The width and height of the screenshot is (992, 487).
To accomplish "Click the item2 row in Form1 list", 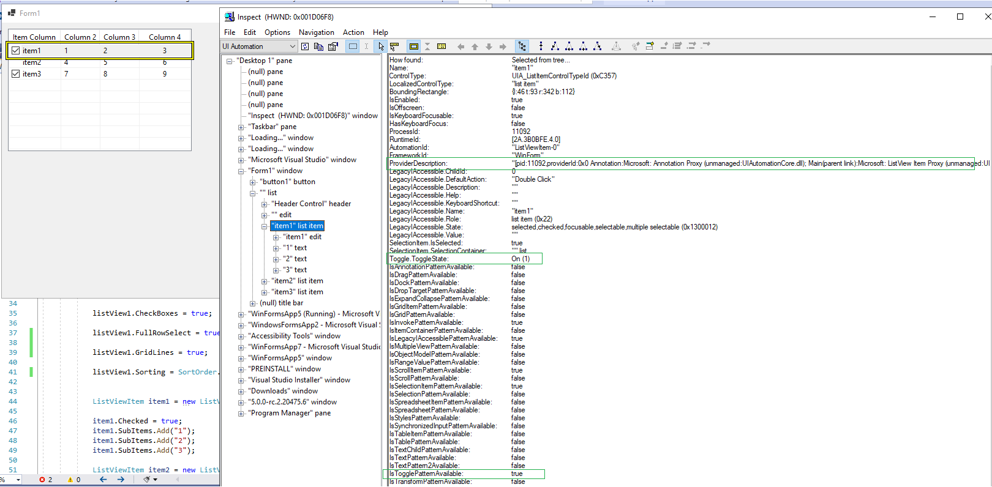I will click(100, 62).
